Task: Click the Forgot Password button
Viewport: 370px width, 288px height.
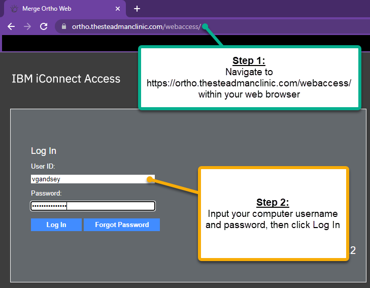Action: point(122,225)
